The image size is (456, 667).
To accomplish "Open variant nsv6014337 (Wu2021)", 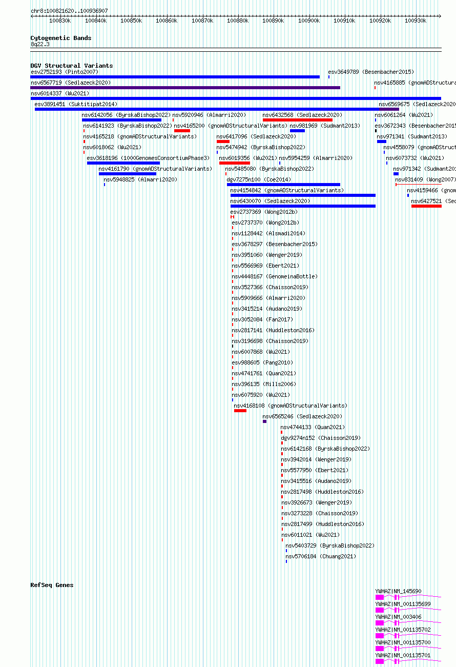I will click(60, 93).
